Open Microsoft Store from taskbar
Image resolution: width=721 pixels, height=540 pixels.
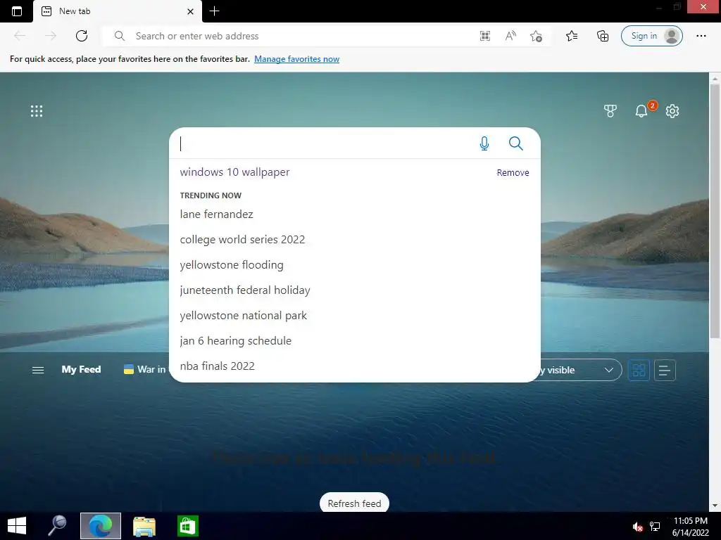pos(188,526)
